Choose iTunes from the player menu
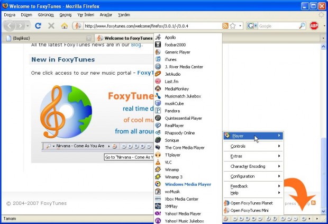 (188, 59)
